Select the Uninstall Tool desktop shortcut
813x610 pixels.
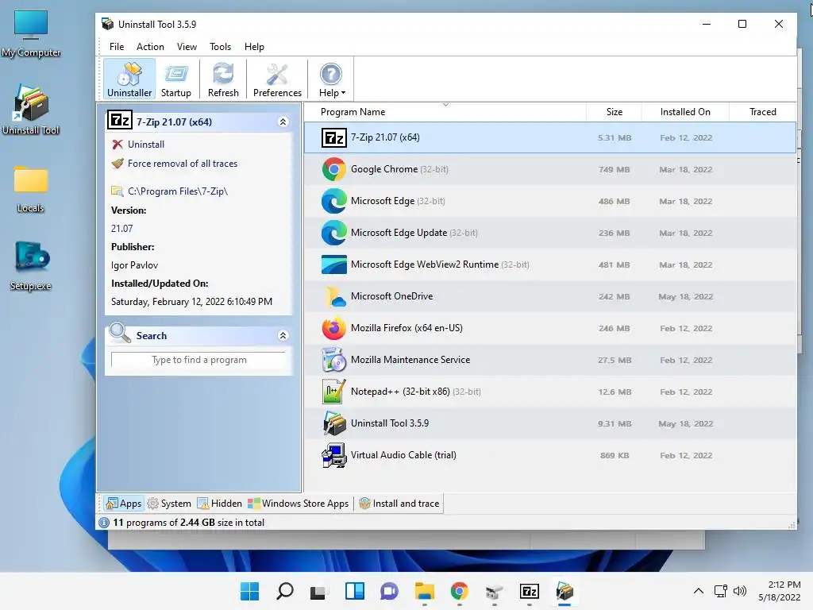pyautogui.click(x=31, y=110)
